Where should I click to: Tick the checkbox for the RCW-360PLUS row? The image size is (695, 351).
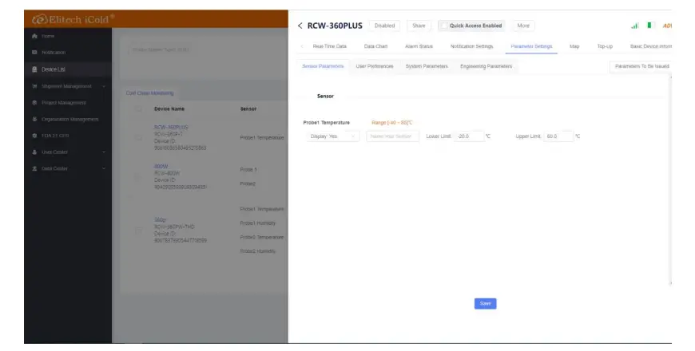138,138
